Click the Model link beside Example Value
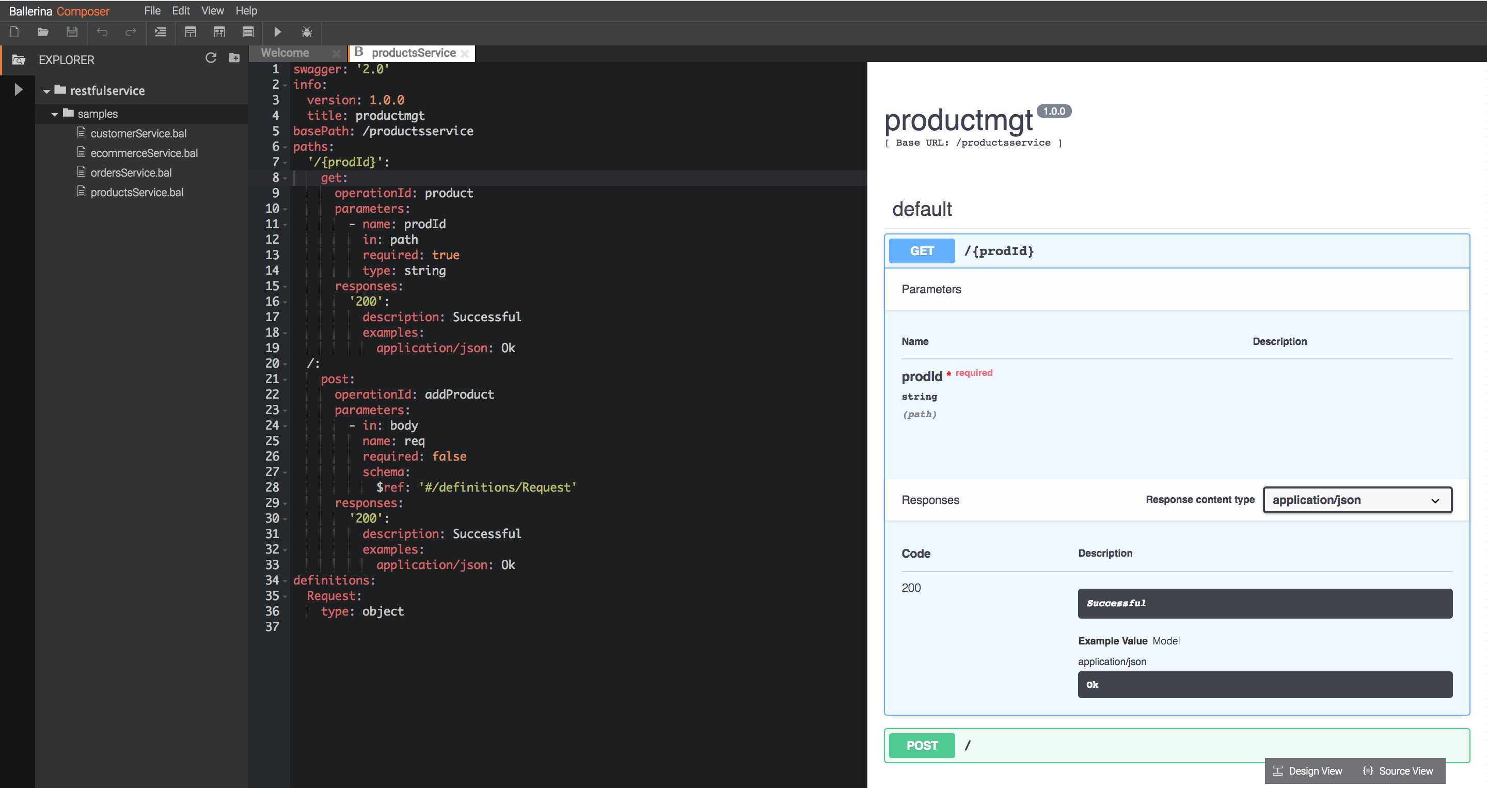This screenshot has width=1487, height=788. pyautogui.click(x=1165, y=641)
